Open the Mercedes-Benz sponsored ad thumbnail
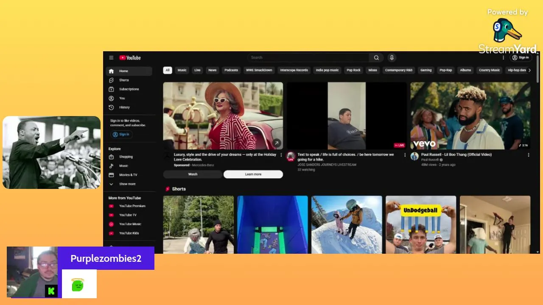 pyautogui.click(x=223, y=116)
